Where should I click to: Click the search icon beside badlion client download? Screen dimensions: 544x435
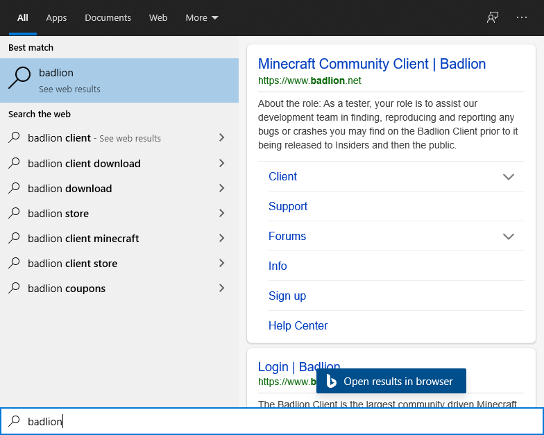14,162
